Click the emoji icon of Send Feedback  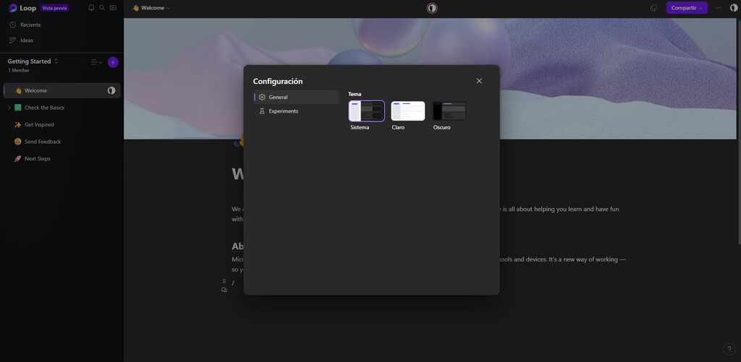point(18,142)
